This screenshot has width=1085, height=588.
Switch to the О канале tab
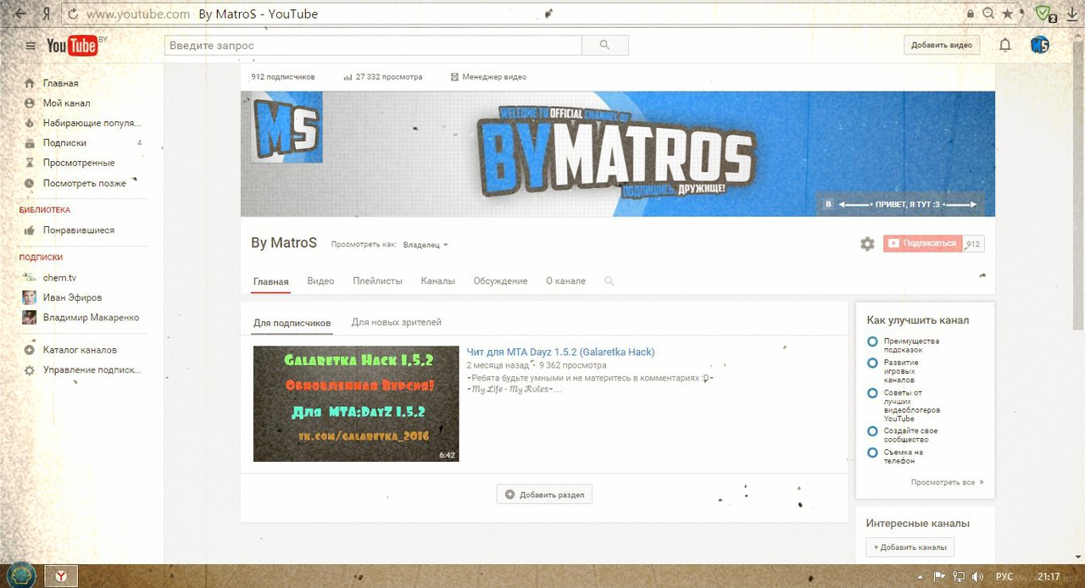[x=565, y=281]
